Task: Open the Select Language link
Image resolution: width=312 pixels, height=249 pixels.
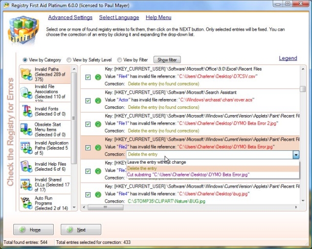Action: (x=119, y=17)
